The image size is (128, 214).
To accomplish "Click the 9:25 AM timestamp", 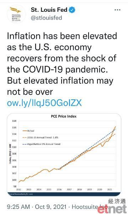I will click(x=18, y=207).
